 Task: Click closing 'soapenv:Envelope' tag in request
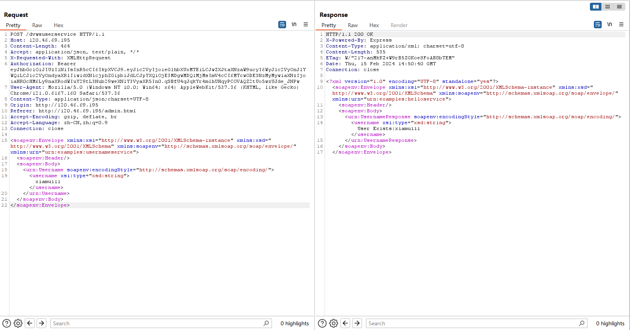[x=40, y=205]
